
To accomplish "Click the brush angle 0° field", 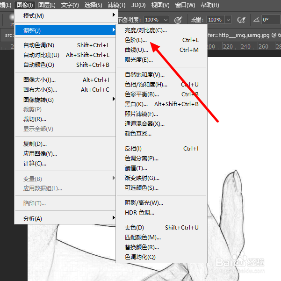I will tap(271, 20).
